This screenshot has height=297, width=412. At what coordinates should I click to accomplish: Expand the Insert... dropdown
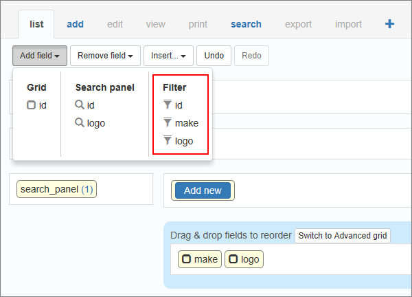point(168,56)
